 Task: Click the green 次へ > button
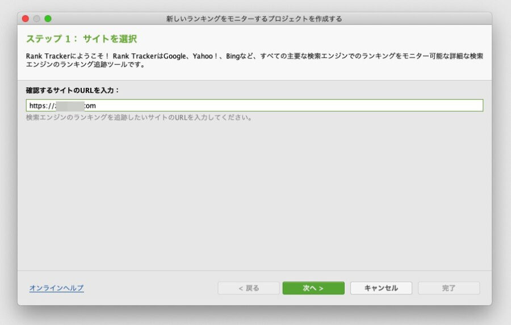[x=313, y=288]
